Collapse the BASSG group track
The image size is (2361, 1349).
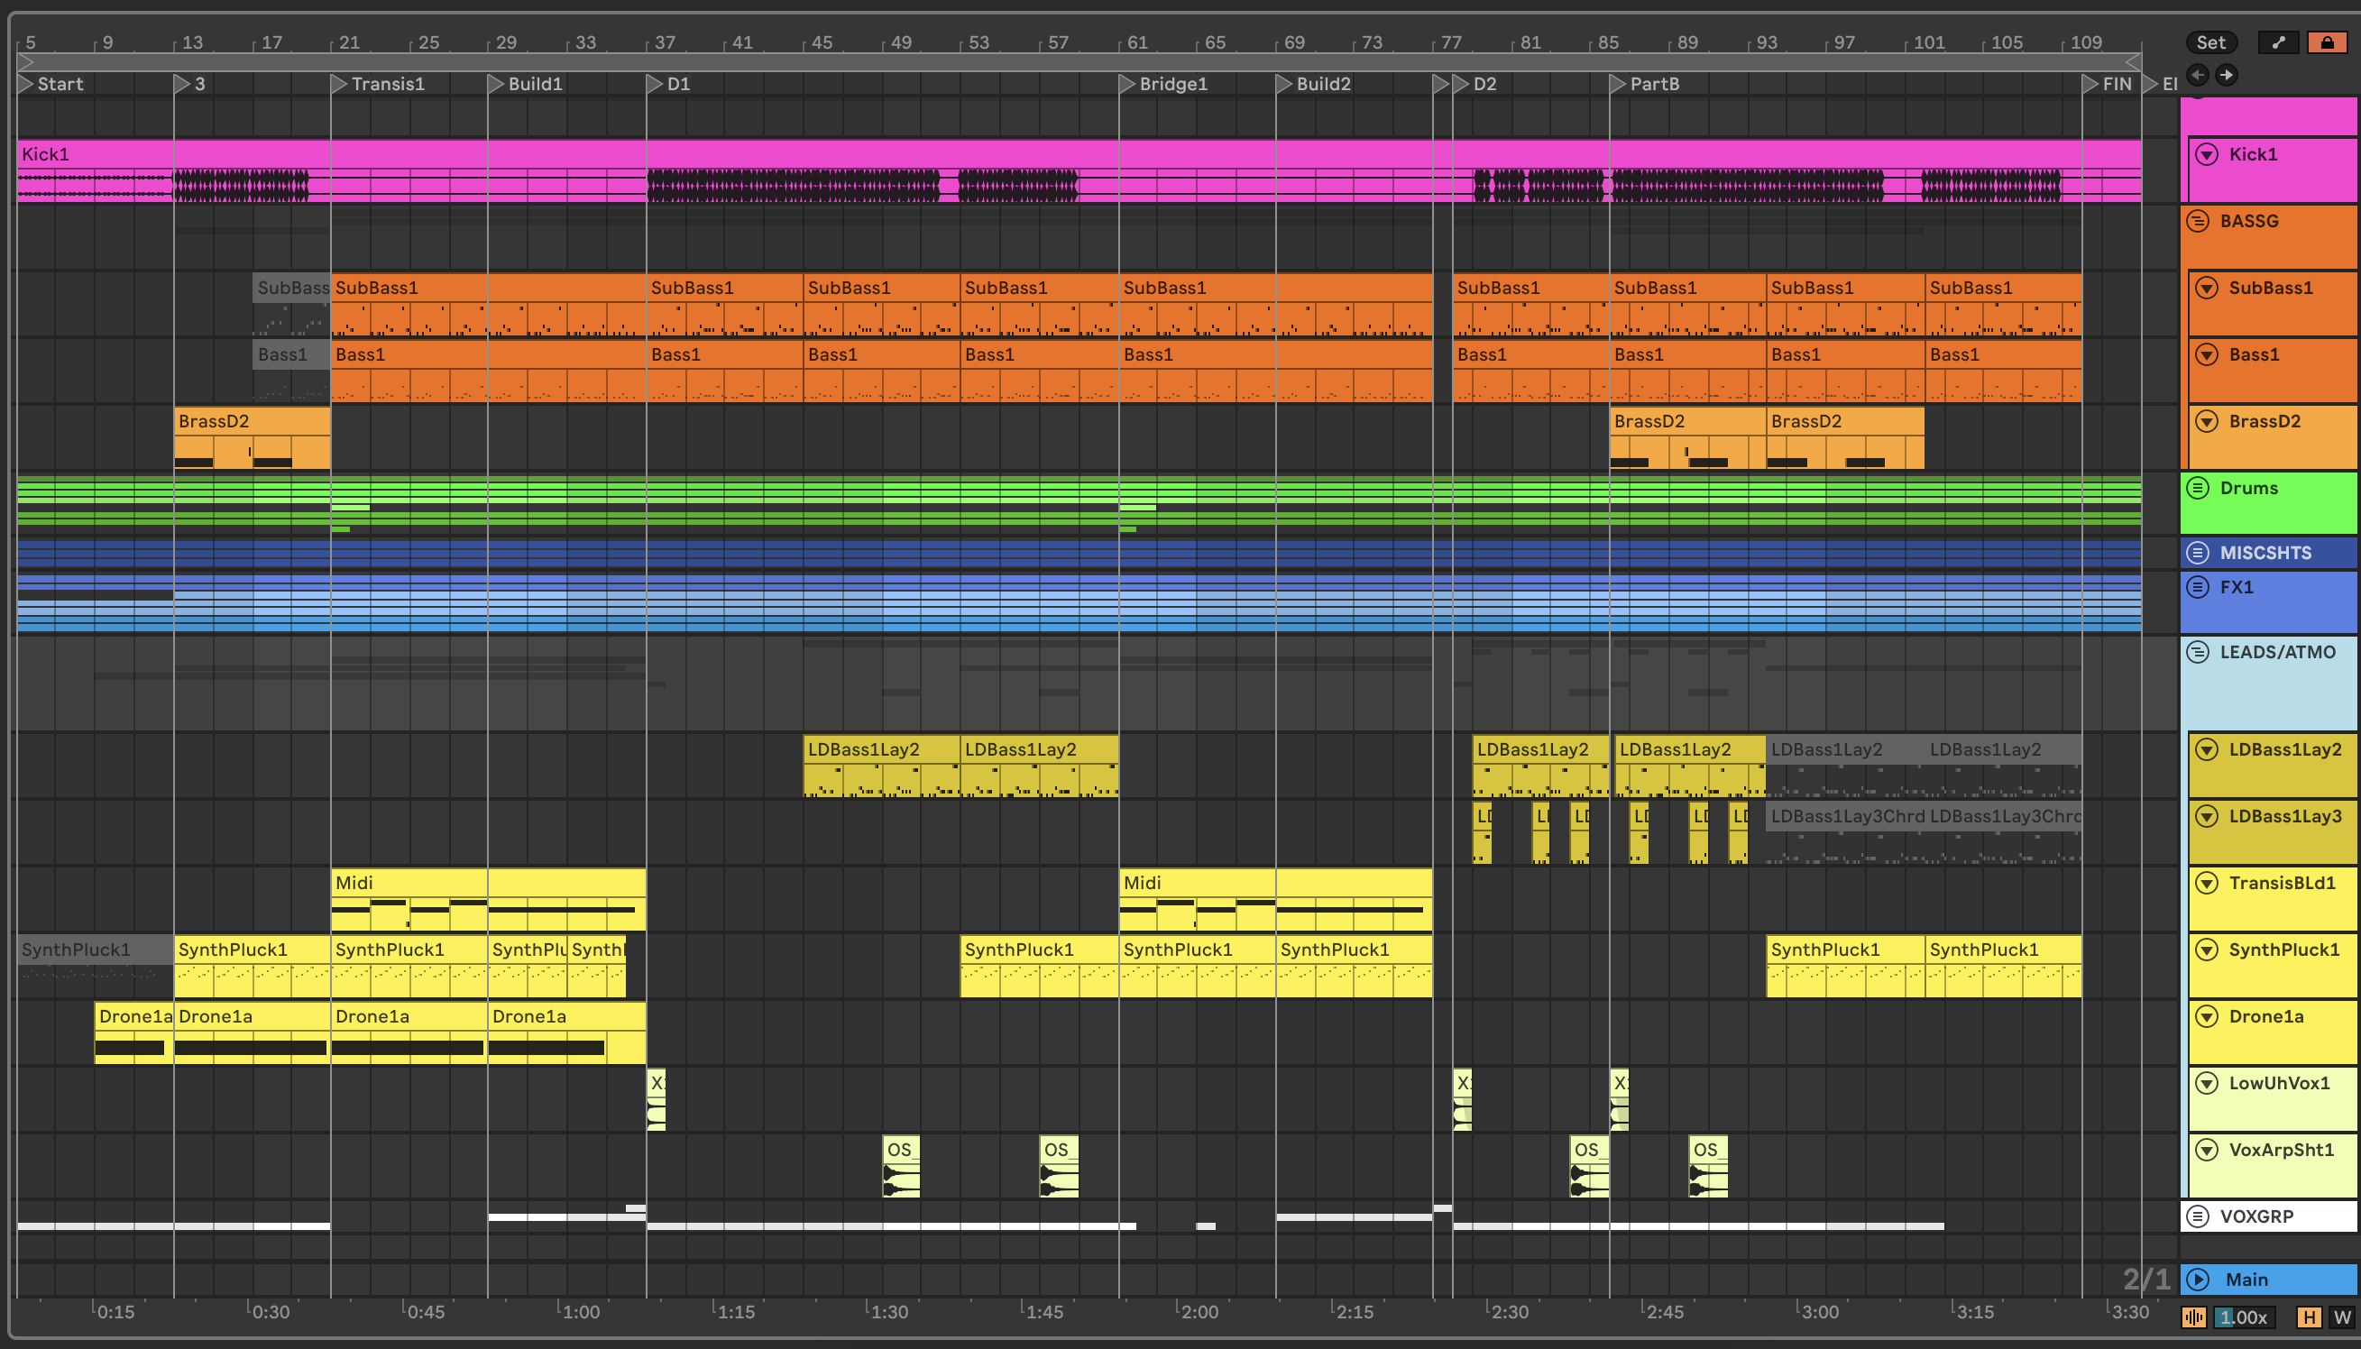2198,222
